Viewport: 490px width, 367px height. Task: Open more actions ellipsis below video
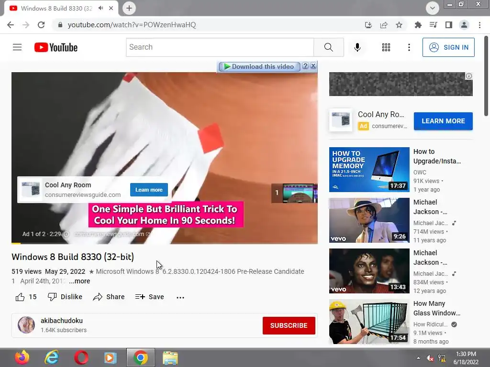pos(180,297)
